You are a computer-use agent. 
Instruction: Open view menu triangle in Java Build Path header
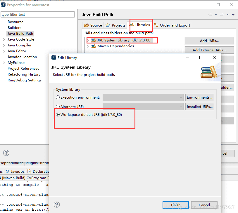click(x=233, y=15)
